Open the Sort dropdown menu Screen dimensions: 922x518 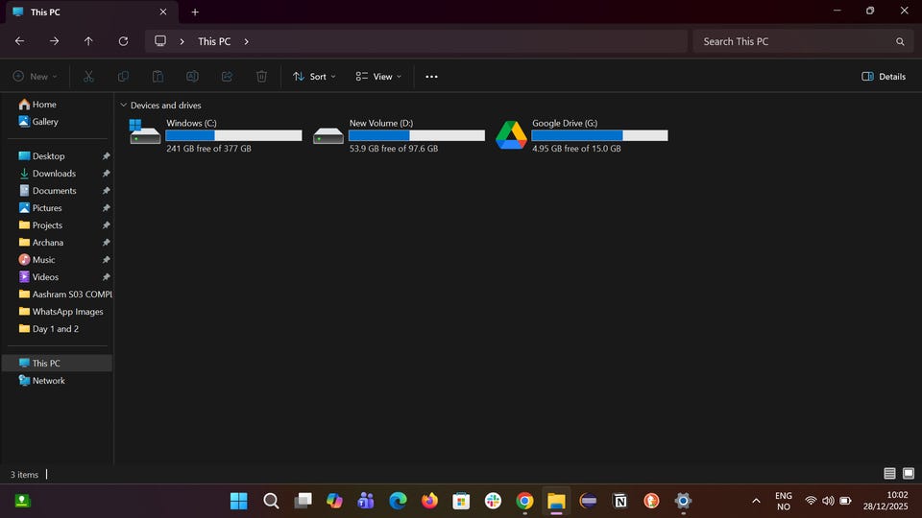pos(315,77)
